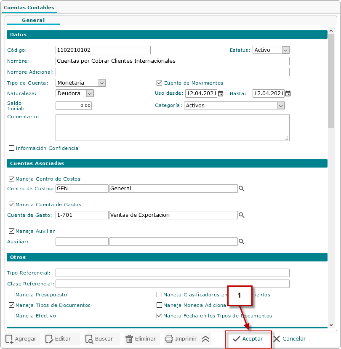Click the Nombre input field
Viewport: 341px width, 349px height.
click(x=173, y=61)
